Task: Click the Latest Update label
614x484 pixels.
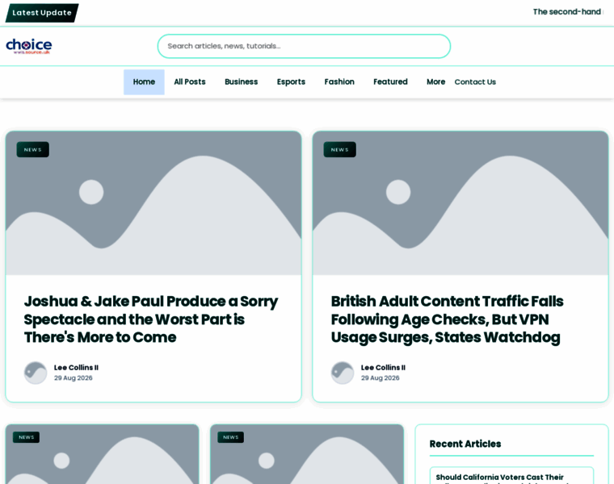Action: (x=42, y=13)
